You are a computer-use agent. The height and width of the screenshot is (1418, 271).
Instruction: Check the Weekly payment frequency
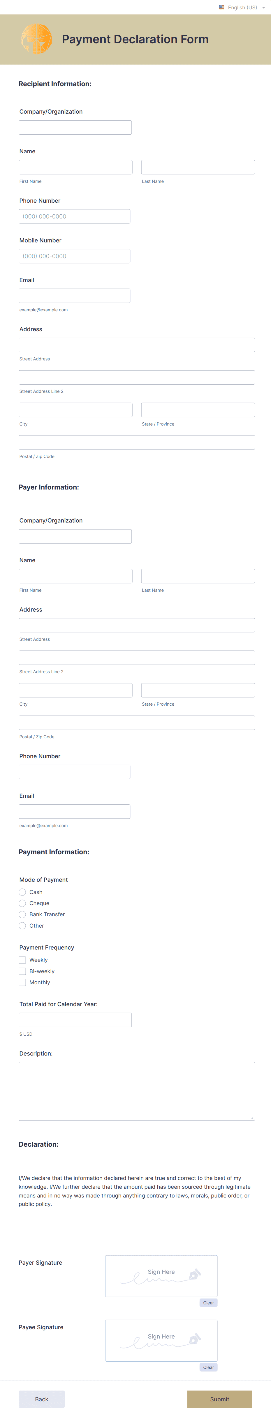coord(22,959)
